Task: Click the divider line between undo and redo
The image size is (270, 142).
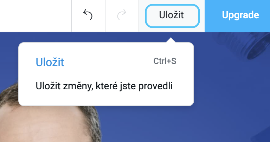Action: pos(105,16)
